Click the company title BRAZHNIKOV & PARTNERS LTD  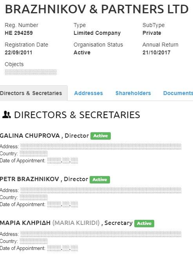[97, 9]
